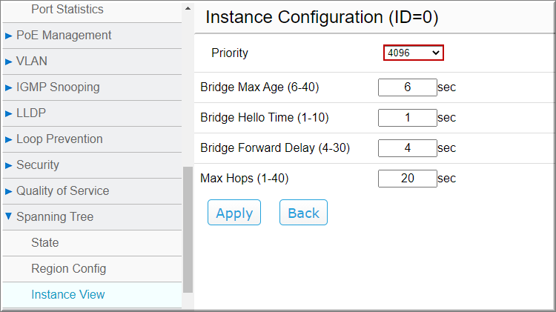556x312 pixels.
Task: Click the Max Hops input box
Action: click(407, 179)
